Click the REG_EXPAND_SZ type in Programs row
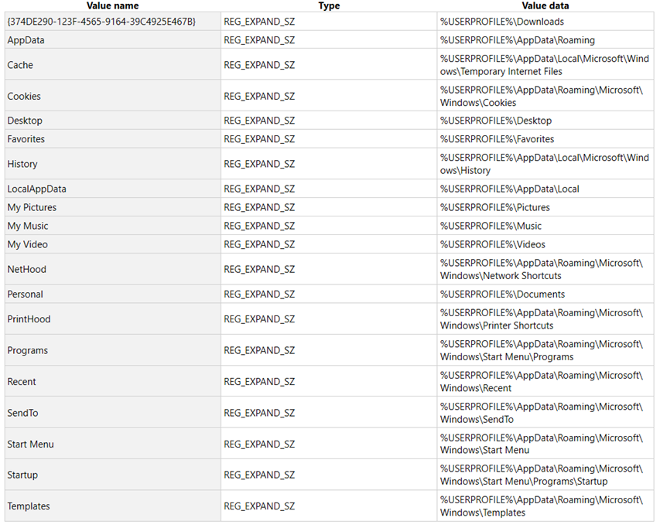Screen dimensions: 660x528 [259, 350]
